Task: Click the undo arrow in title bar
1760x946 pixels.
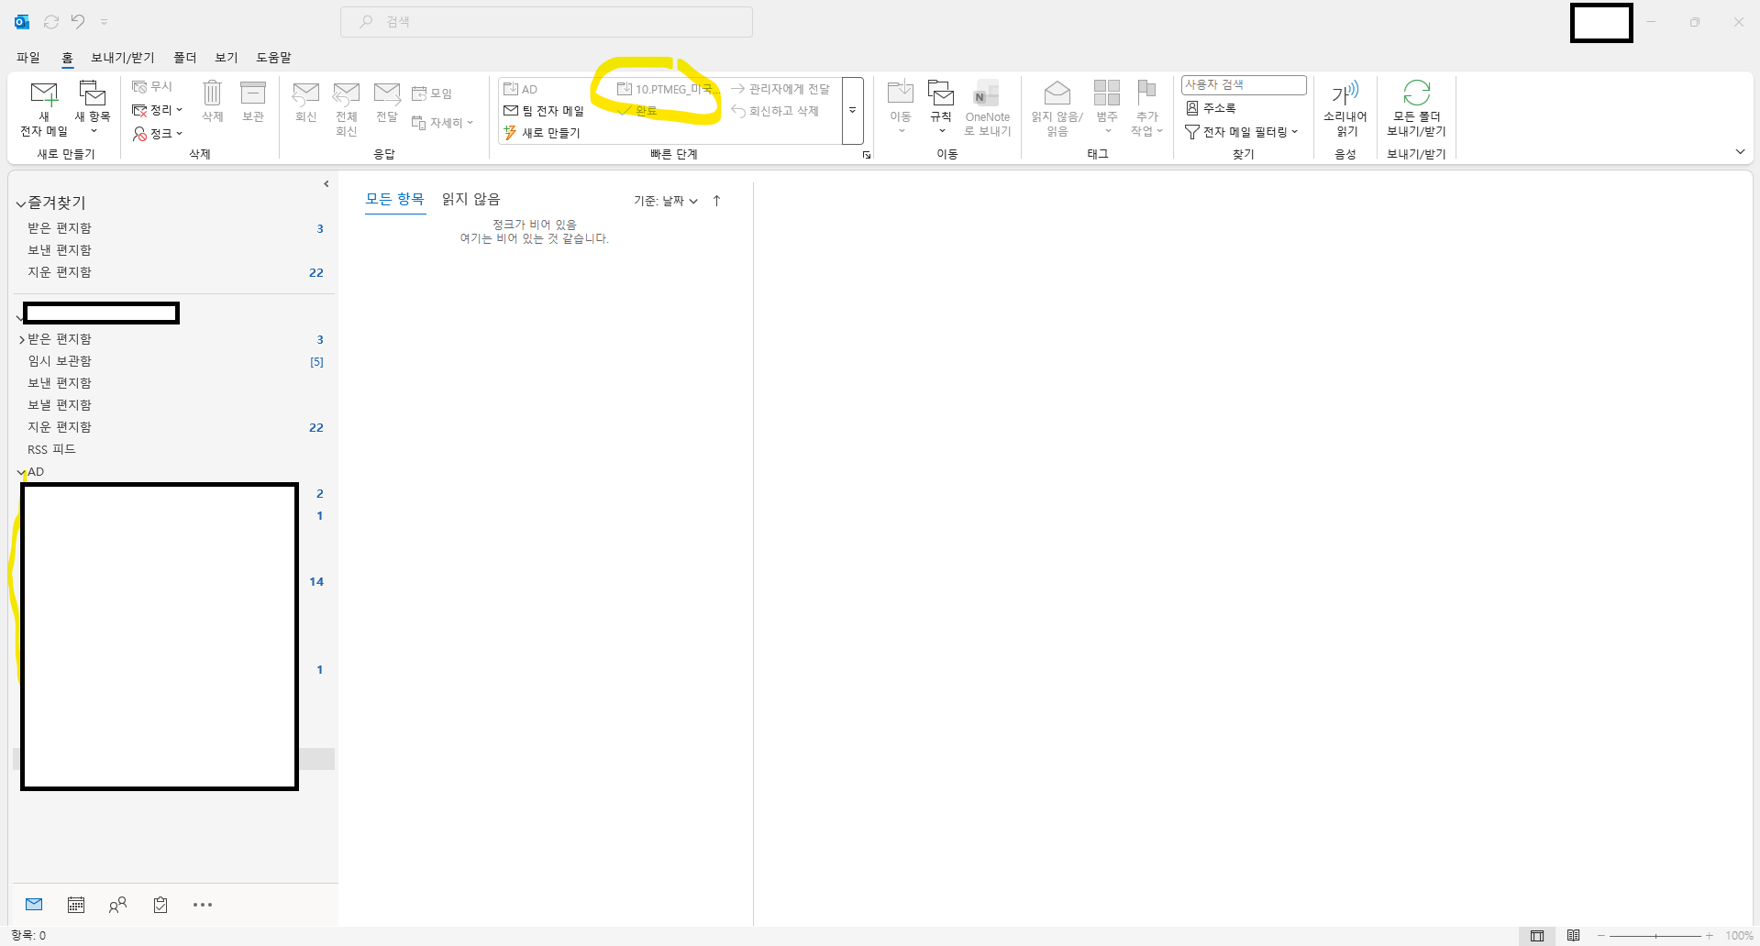Action: coord(78,21)
